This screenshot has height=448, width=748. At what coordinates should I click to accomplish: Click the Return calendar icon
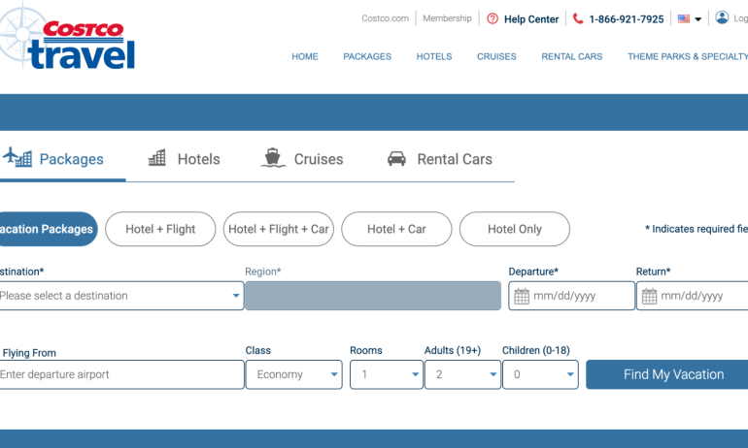click(x=649, y=296)
